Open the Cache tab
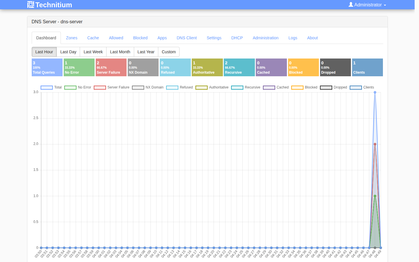Viewport: 419px width, 262px height. (x=93, y=38)
